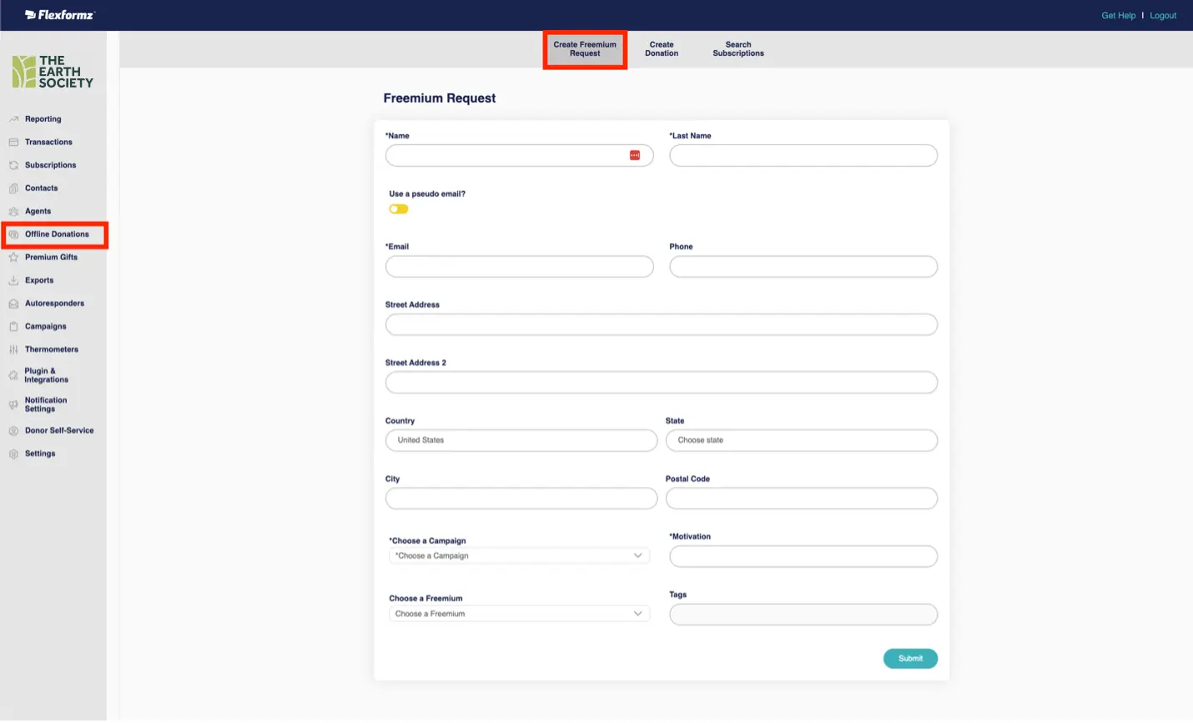Click the Subscriptions refresh icon in sidebar

click(13, 165)
